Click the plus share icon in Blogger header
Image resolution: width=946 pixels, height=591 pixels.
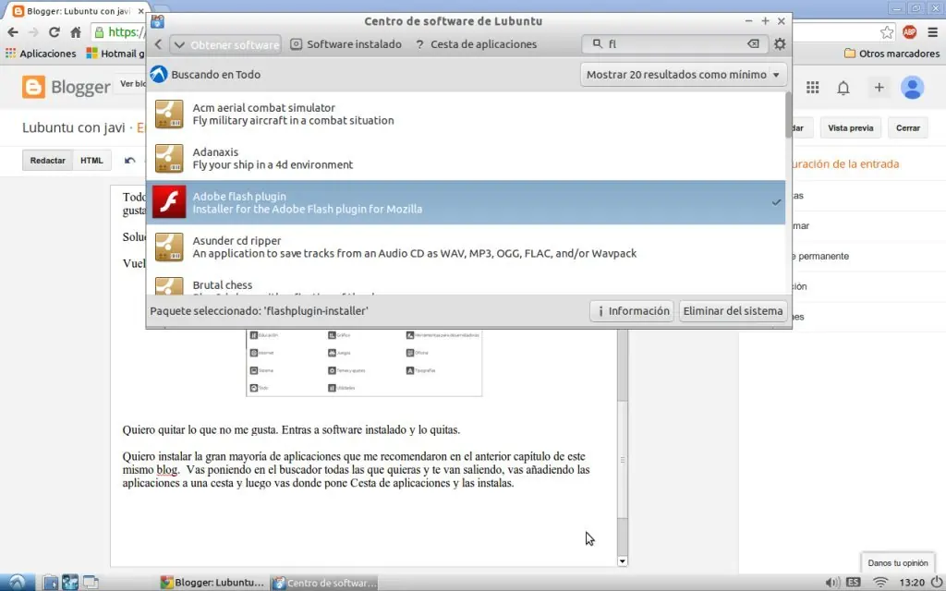(x=879, y=88)
